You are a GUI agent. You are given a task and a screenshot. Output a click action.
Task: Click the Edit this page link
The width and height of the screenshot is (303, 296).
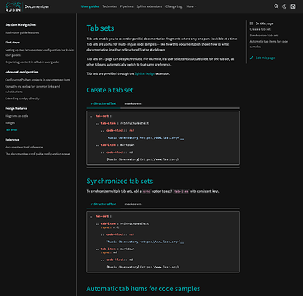tap(265, 58)
